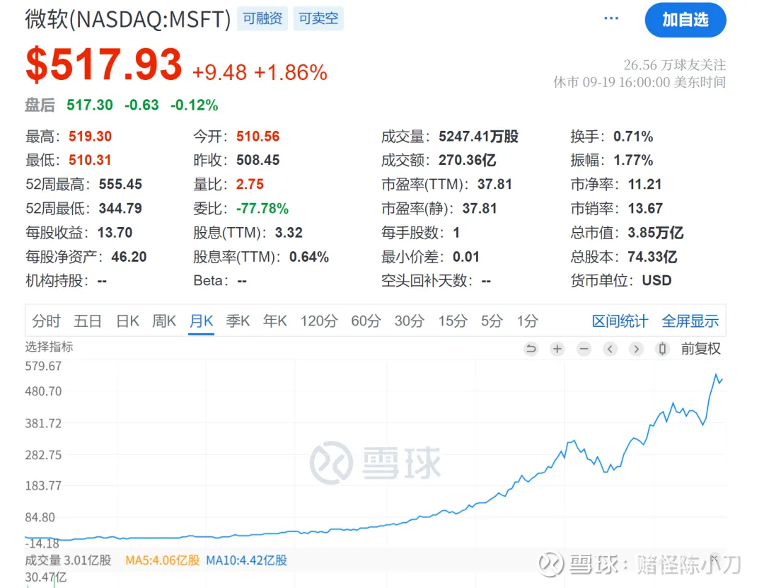This screenshot has height=588, width=764.
Task: Click the 52周最高 value 555.45
Action: 120,184
